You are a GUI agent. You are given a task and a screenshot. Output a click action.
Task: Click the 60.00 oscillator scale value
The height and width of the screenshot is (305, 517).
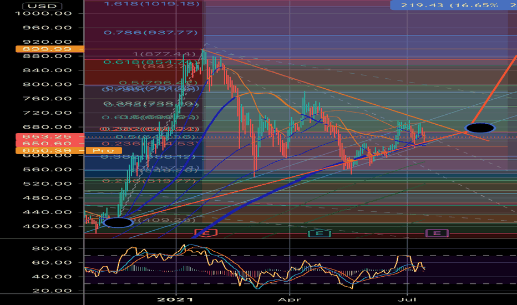[x=52, y=262]
